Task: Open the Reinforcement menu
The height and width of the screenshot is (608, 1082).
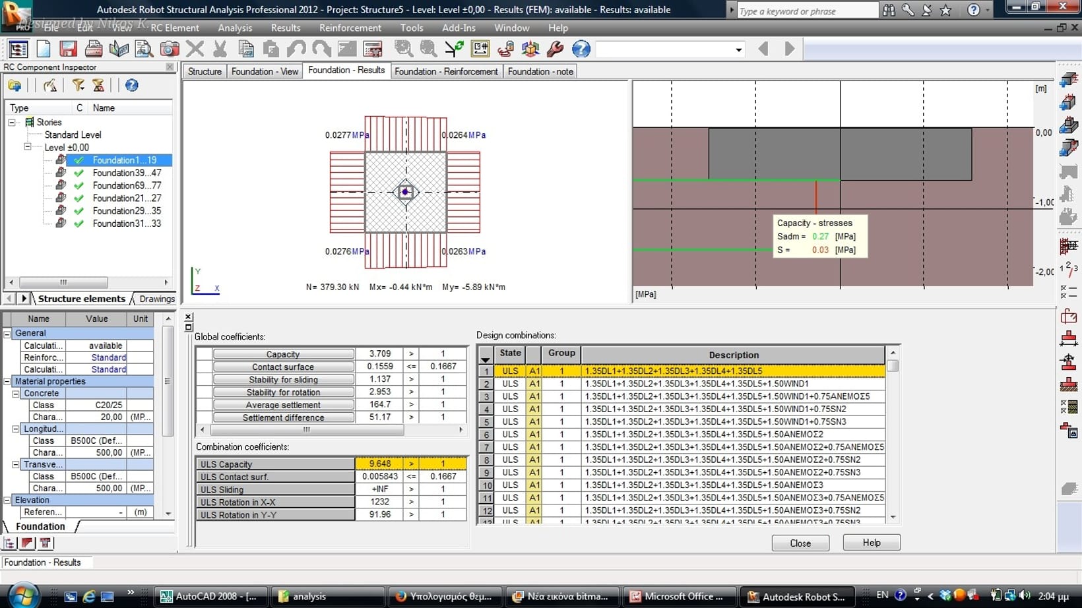Action: pyautogui.click(x=350, y=28)
